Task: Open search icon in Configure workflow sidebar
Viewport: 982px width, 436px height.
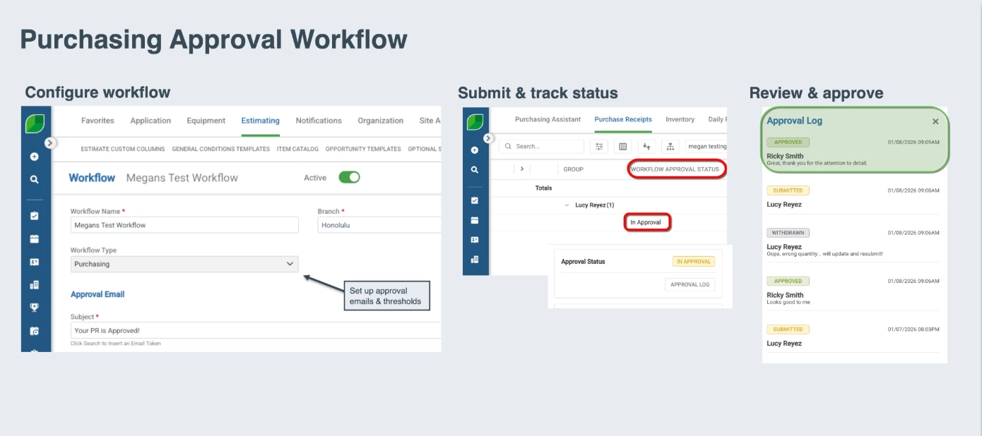Action: click(x=34, y=180)
